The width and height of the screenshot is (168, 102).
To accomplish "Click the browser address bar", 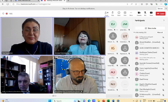I will click(x=69, y=4).
